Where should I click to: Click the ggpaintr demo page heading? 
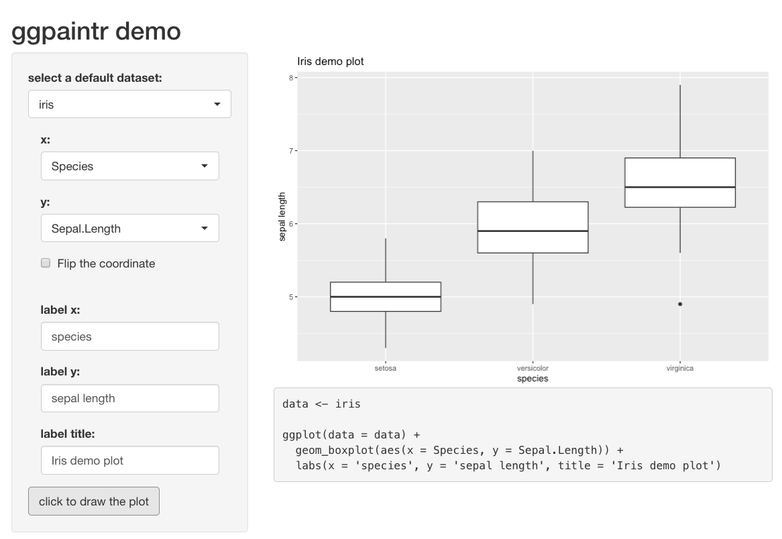pyautogui.click(x=97, y=31)
